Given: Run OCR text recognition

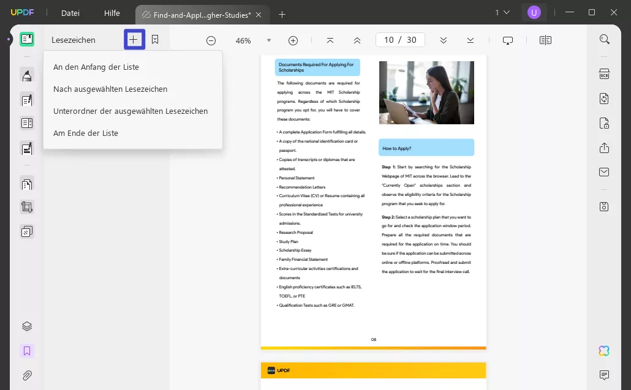Looking at the screenshot, I should point(604,73).
